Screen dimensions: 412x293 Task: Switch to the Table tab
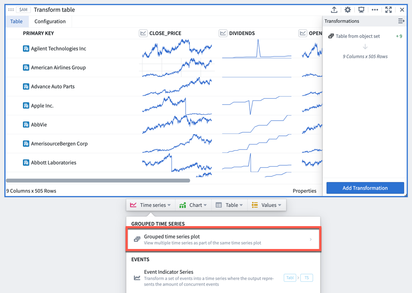(x=16, y=21)
